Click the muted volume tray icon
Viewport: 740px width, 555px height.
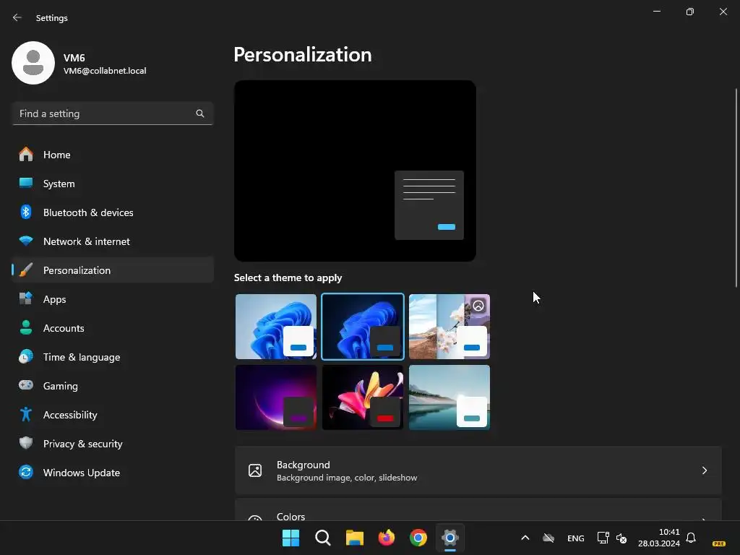621,538
